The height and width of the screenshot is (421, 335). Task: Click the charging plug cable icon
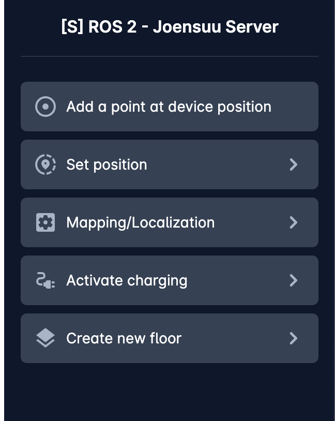pyautogui.click(x=45, y=280)
